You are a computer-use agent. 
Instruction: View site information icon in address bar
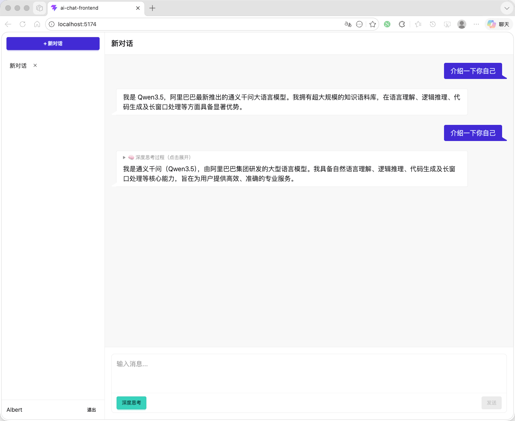[52, 24]
